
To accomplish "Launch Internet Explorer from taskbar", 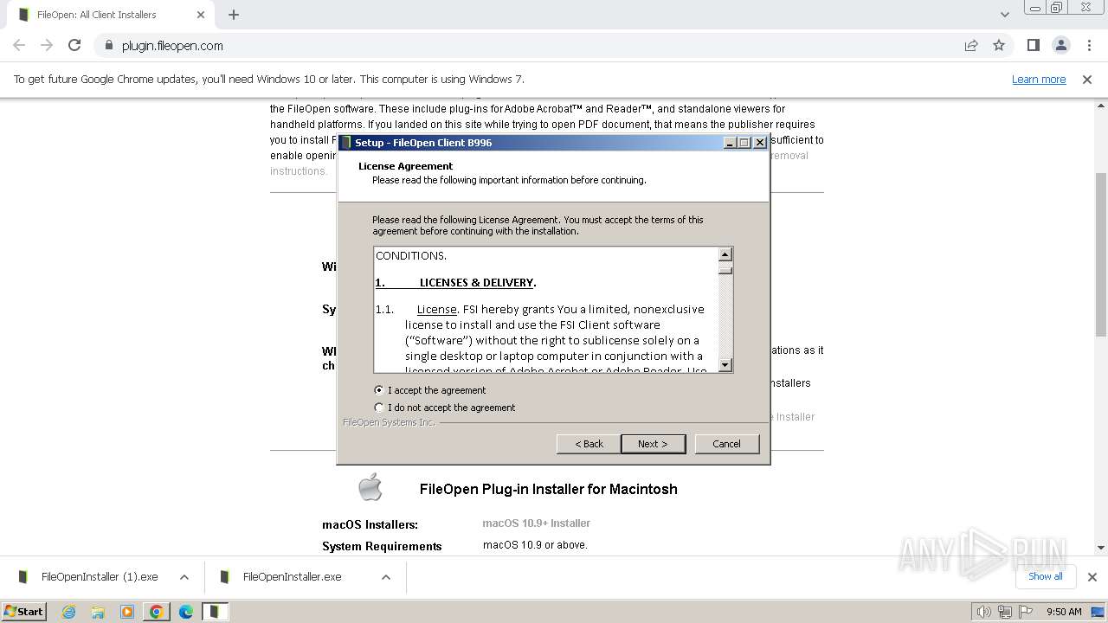I will (x=68, y=612).
